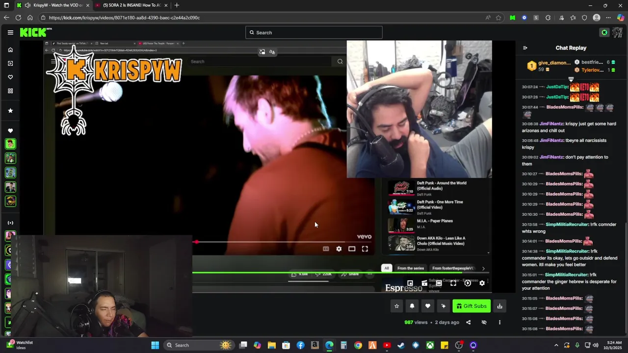This screenshot has width=628, height=353.
Task: Mute the KrispyW tab audio icon
Action: click(x=27, y=5)
